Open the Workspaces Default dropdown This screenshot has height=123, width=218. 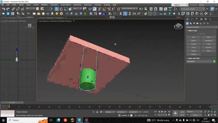pyautogui.click(x=208, y=5)
